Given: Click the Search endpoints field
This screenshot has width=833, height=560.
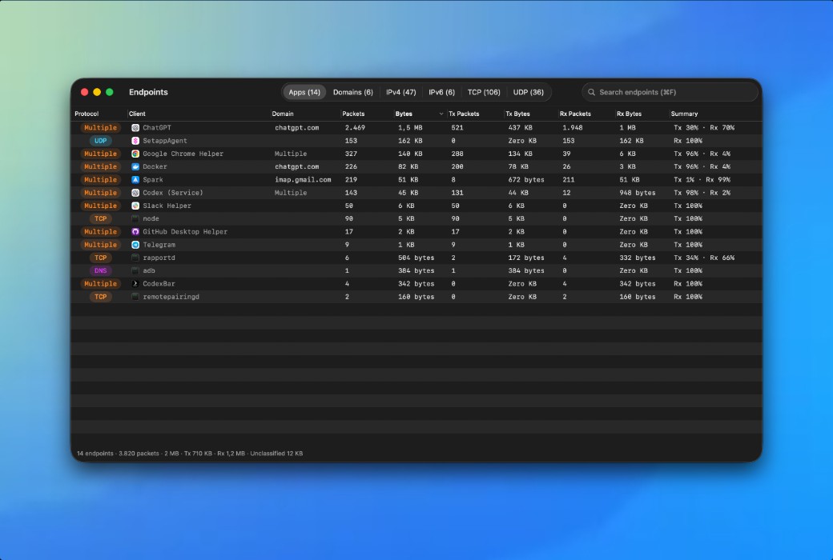Looking at the screenshot, I should pyautogui.click(x=670, y=92).
